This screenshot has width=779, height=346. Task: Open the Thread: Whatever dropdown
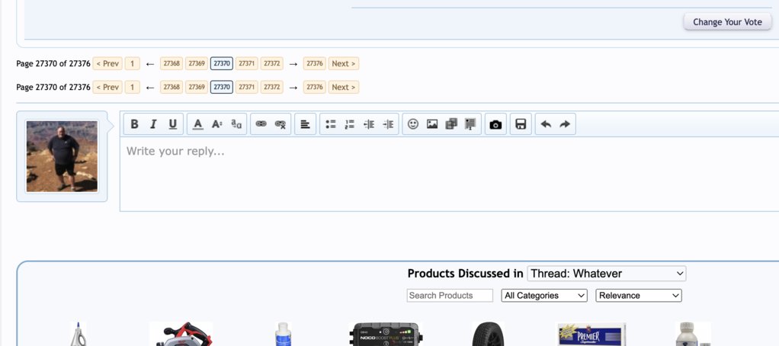[606, 274]
